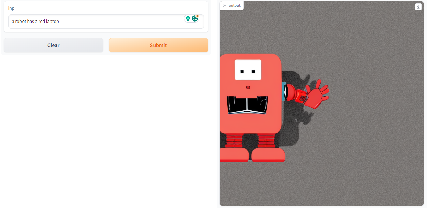This screenshot has height=208, width=436.
Task: Click the Grammarly notification badge showing 1
Action: point(197,16)
